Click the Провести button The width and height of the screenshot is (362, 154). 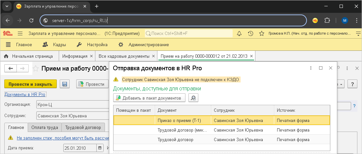92,84
